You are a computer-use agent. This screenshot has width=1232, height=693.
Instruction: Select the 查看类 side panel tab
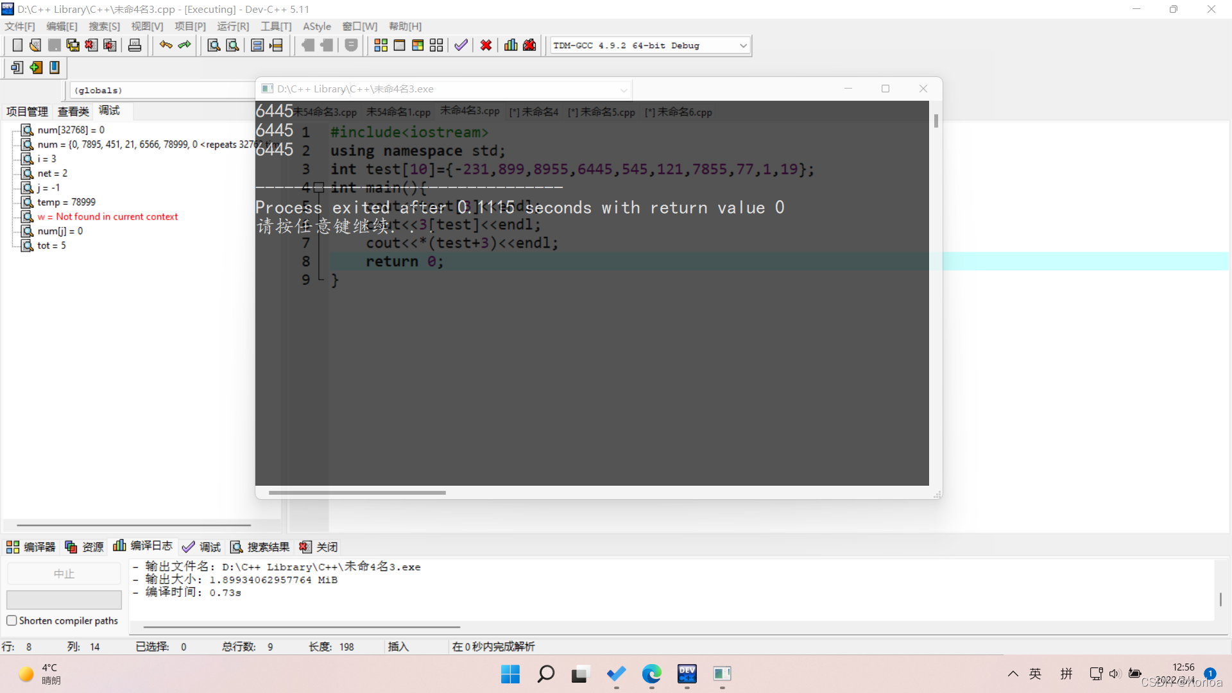point(73,112)
